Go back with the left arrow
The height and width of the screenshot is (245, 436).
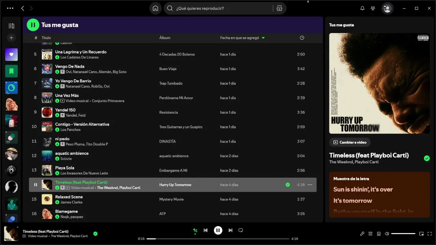tap(22, 8)
